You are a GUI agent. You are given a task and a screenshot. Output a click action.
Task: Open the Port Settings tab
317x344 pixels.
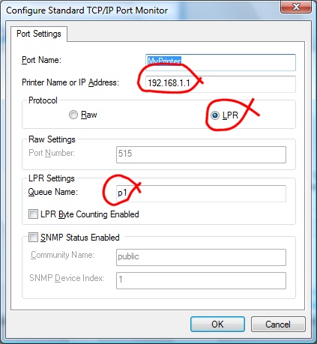[39, 34]
